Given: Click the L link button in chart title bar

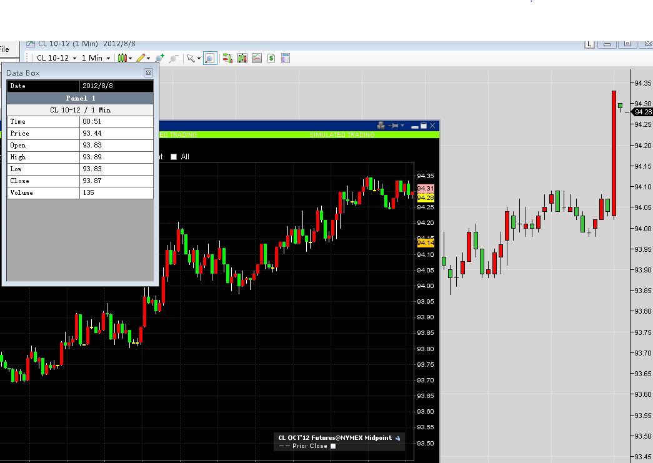Looking at the screenshot, I should point(589,44).
